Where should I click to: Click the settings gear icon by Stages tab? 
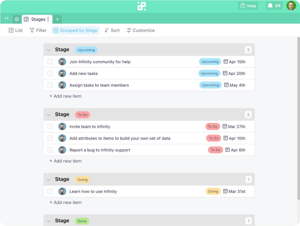17,19
